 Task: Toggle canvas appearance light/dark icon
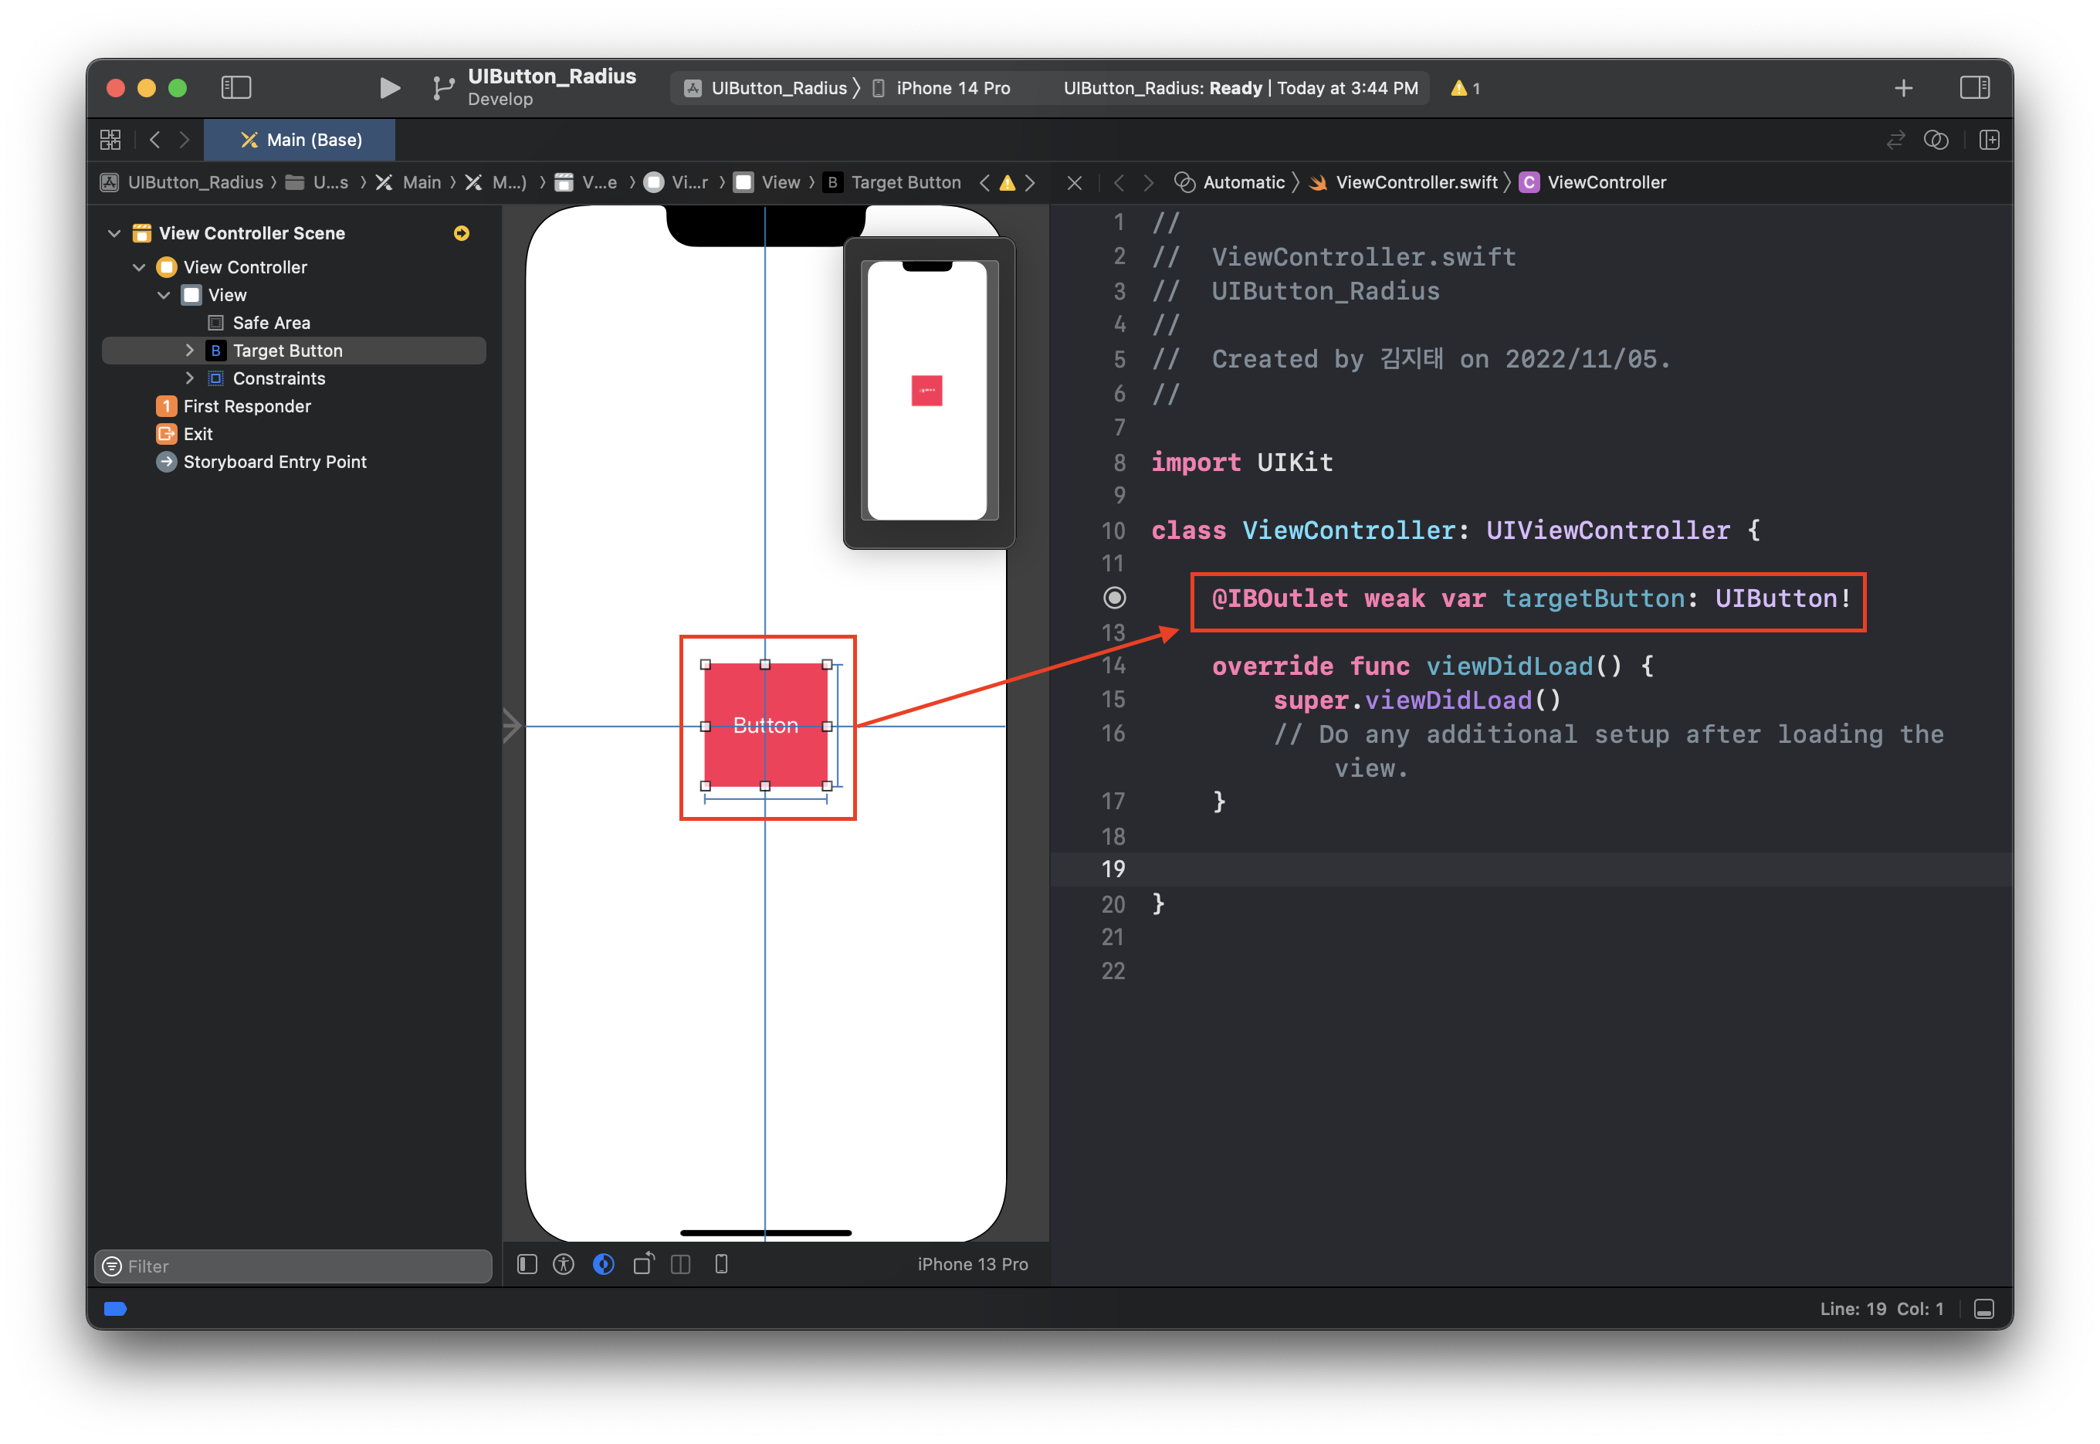click(x=603, y=1264)
